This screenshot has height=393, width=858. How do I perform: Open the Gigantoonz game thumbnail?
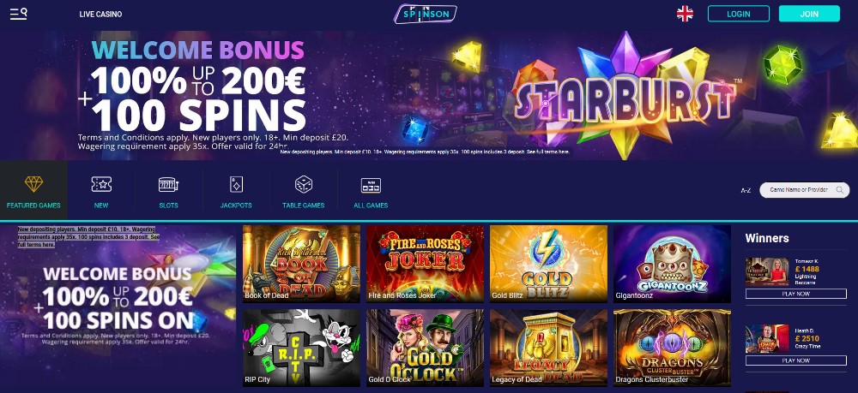coord(672,264)
